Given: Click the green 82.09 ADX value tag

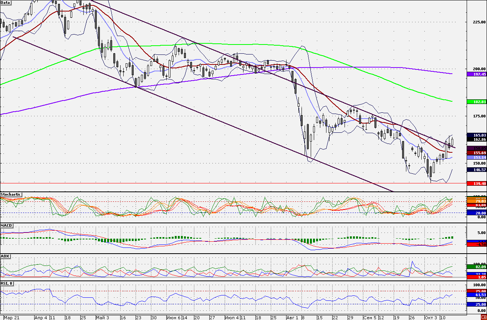Looking at the screenshot, I should [x=477, y=266].
